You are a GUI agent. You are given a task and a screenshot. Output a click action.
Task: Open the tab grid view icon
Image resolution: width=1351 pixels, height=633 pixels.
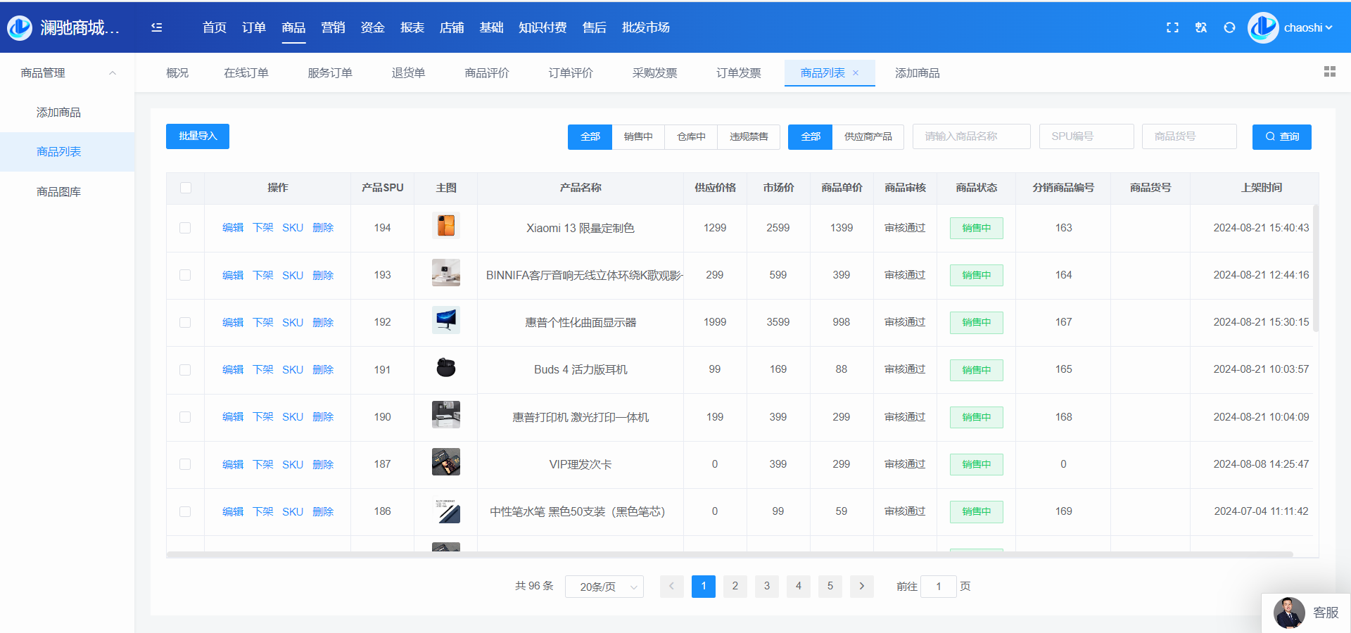tap(1329, 72)
